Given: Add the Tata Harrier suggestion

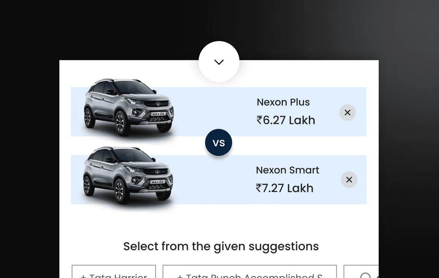Looking at the screenshot, I should coord(114,271).
